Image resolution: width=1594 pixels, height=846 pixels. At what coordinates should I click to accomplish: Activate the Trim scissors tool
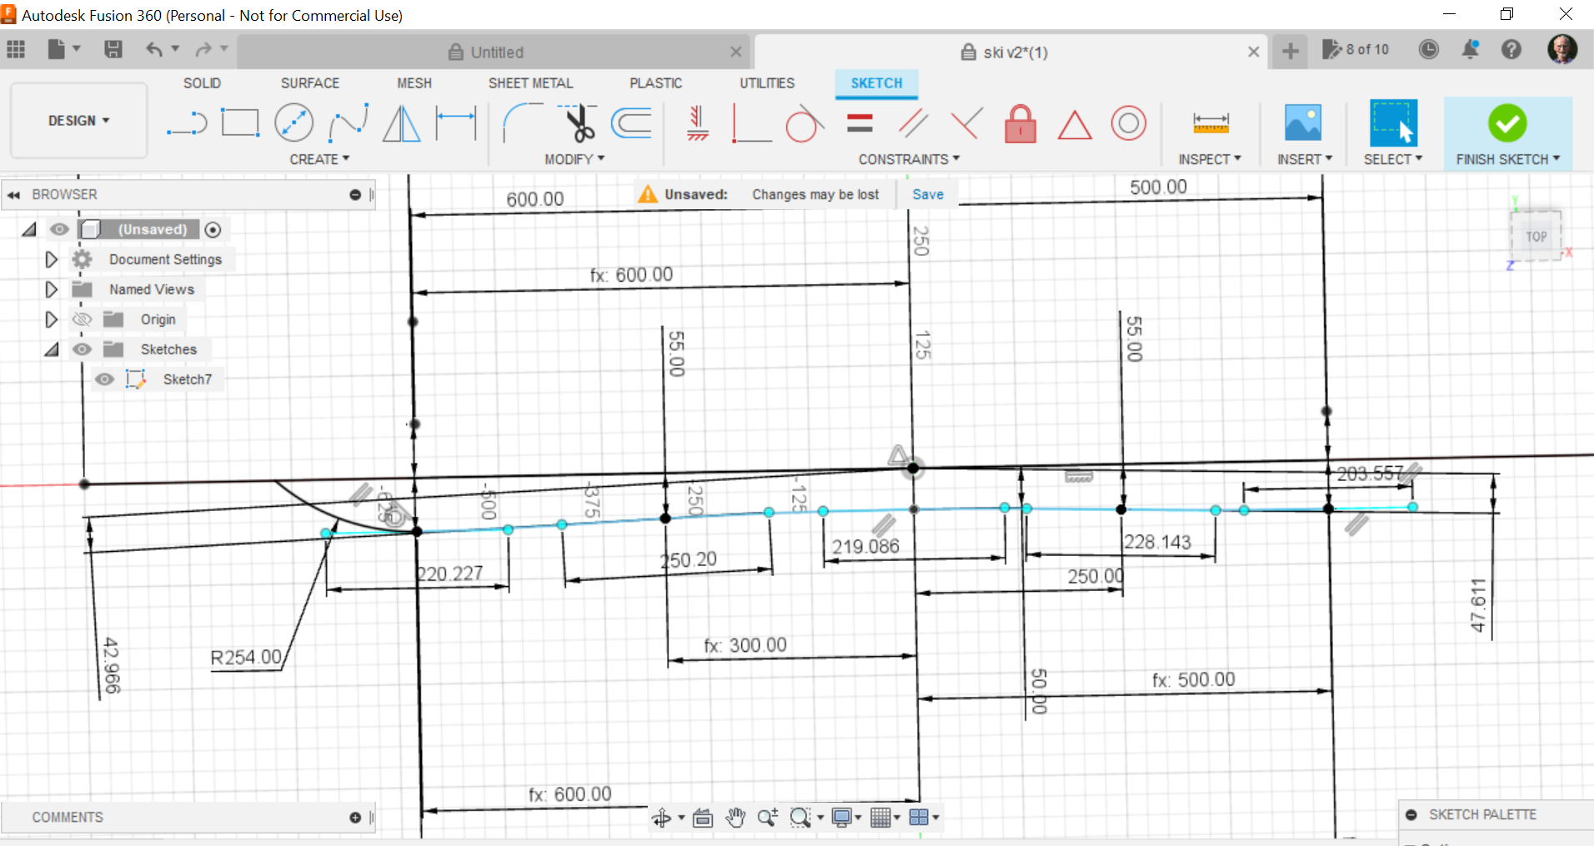[x=578, y=123]
